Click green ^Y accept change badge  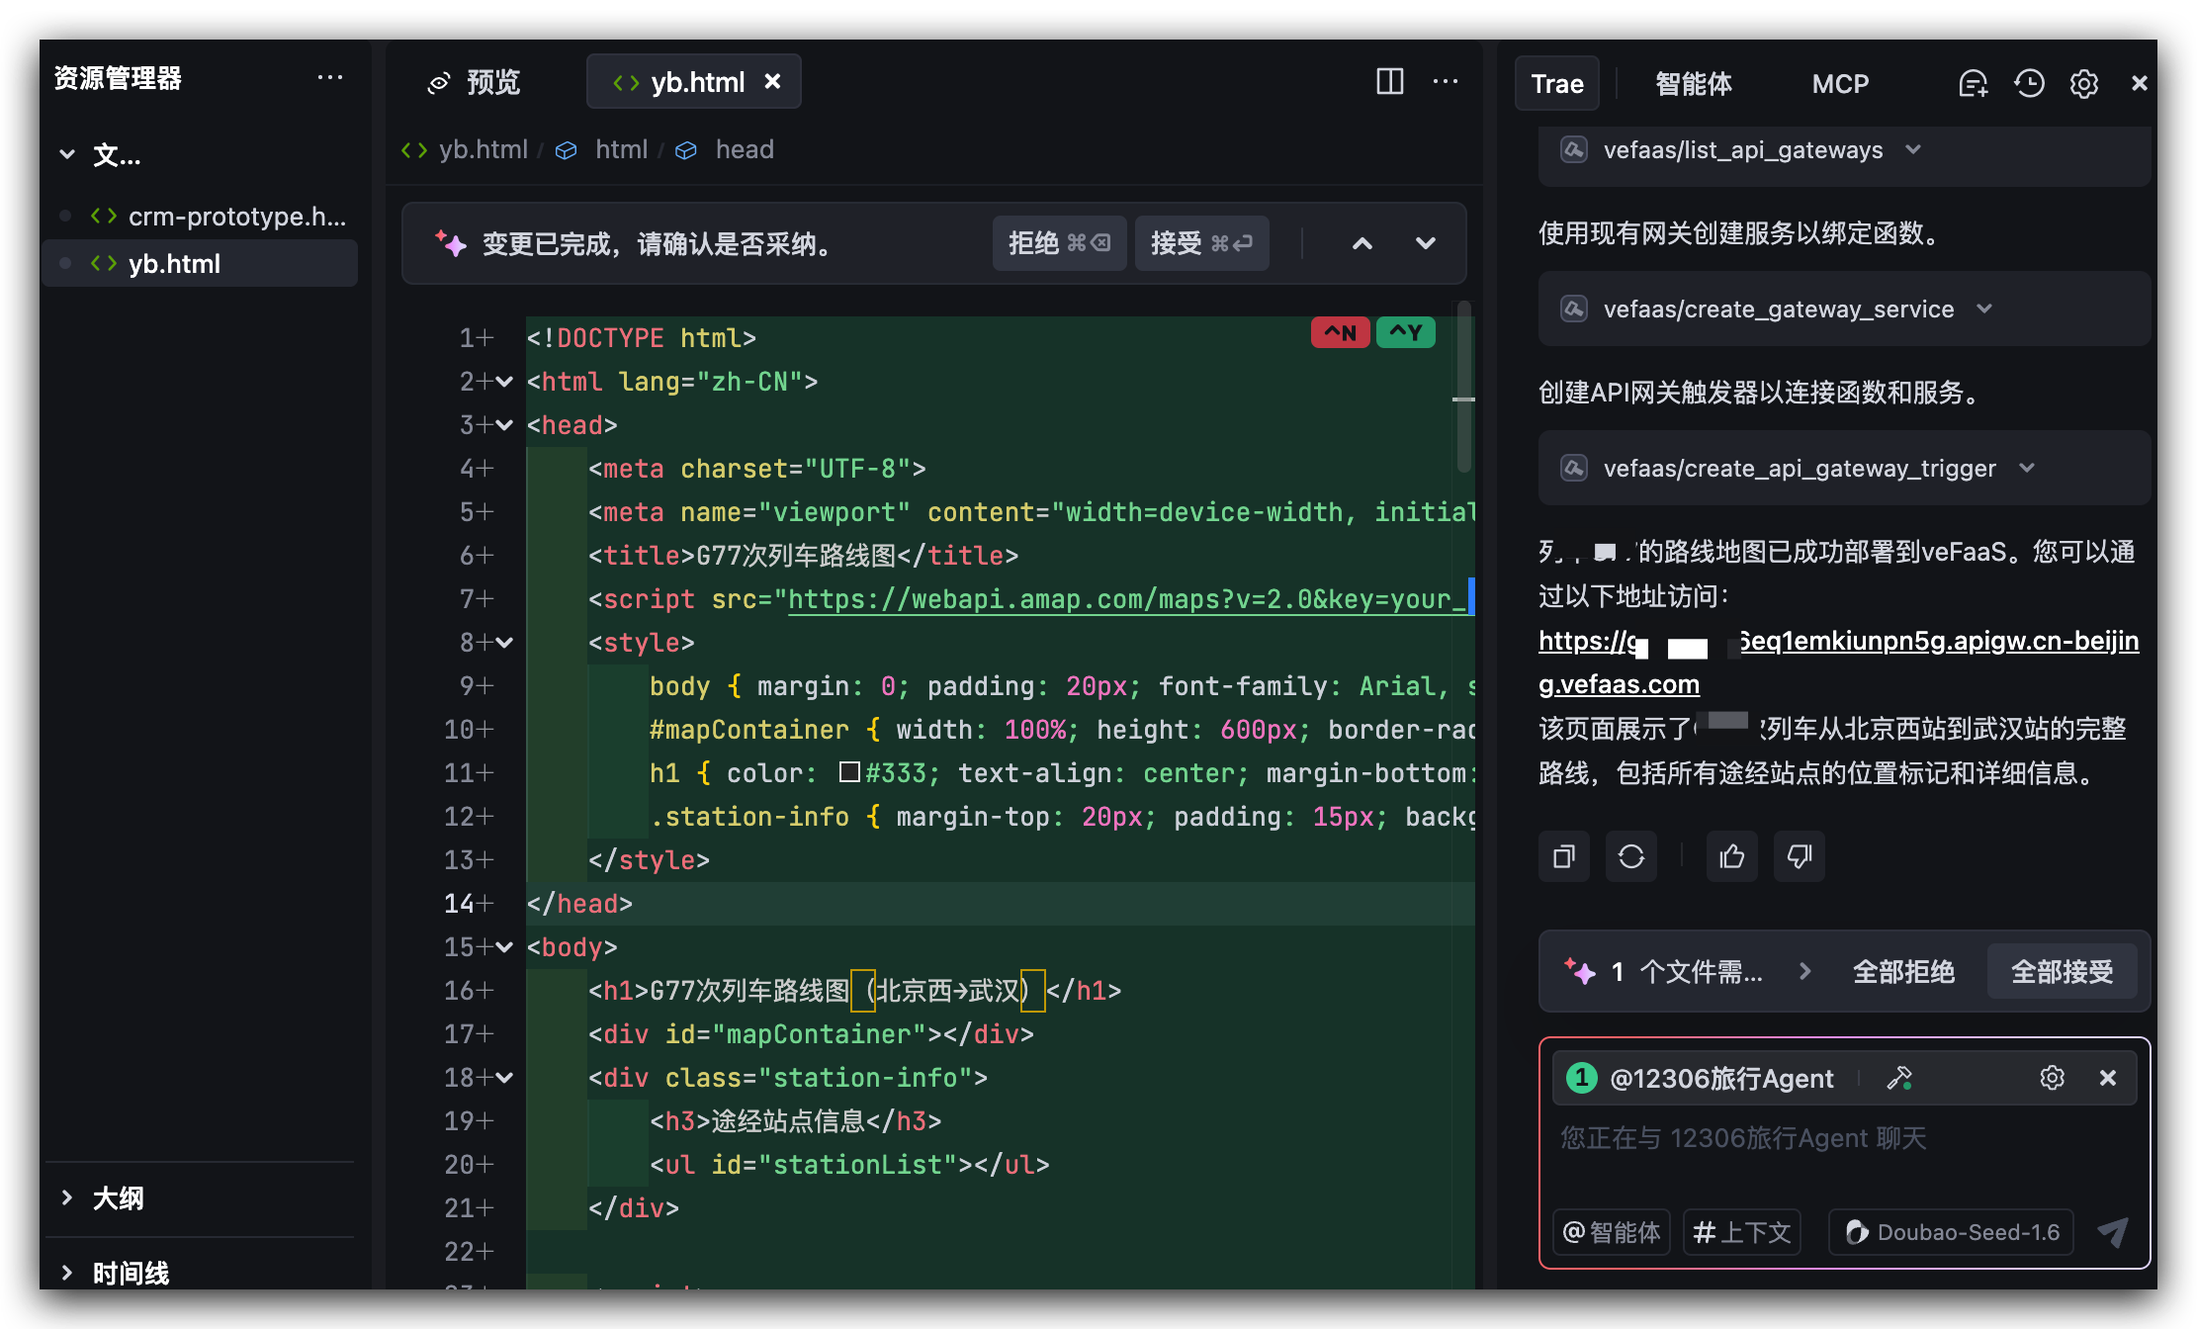coord(1405,332)
